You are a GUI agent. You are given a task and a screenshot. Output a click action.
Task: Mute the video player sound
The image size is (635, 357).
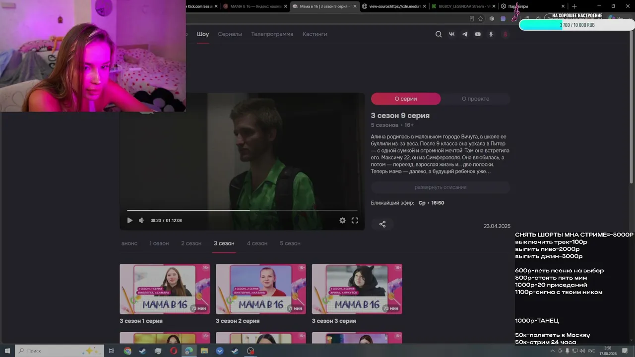(141, 221)
